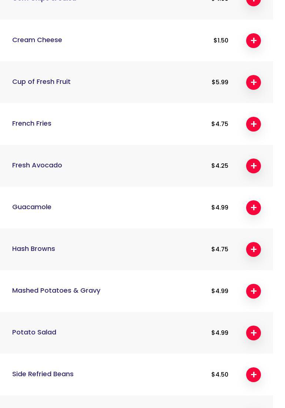Screen dimensions: 285x408
Task: Open Mashed Potatoes & Gravy item name
Action: coord(56,290)
